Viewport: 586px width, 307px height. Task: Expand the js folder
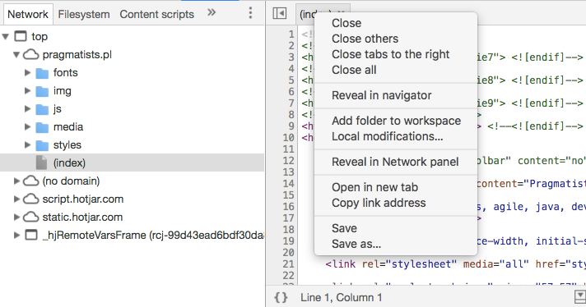point(27,109)
